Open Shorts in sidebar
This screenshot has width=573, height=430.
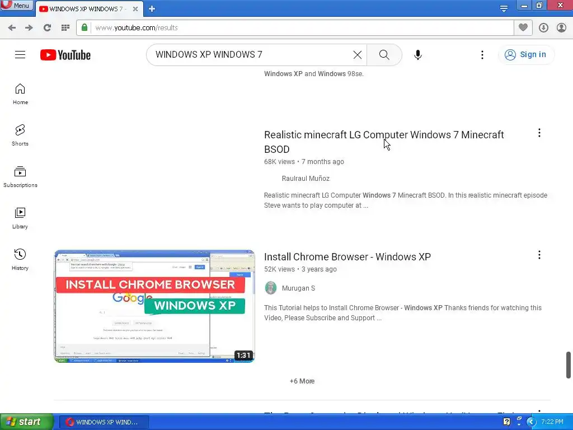point(20,135)
